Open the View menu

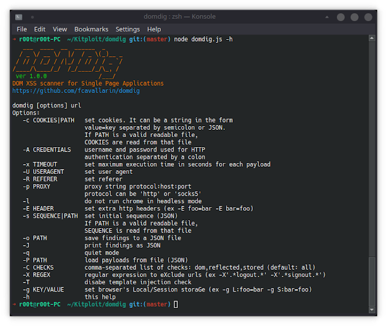(60, 30)
